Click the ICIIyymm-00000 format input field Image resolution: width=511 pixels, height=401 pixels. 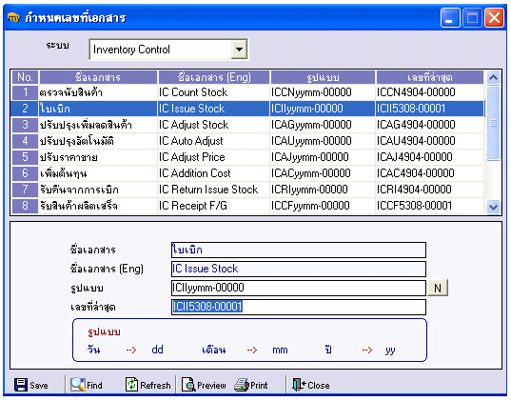(x=299, y=288)
